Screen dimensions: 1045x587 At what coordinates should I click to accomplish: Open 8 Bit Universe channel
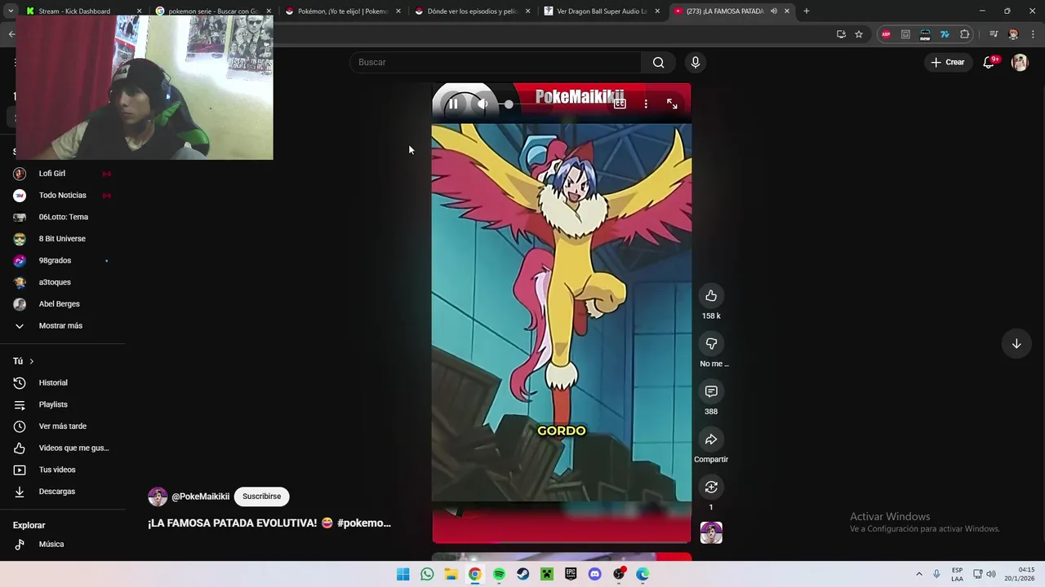62,239
